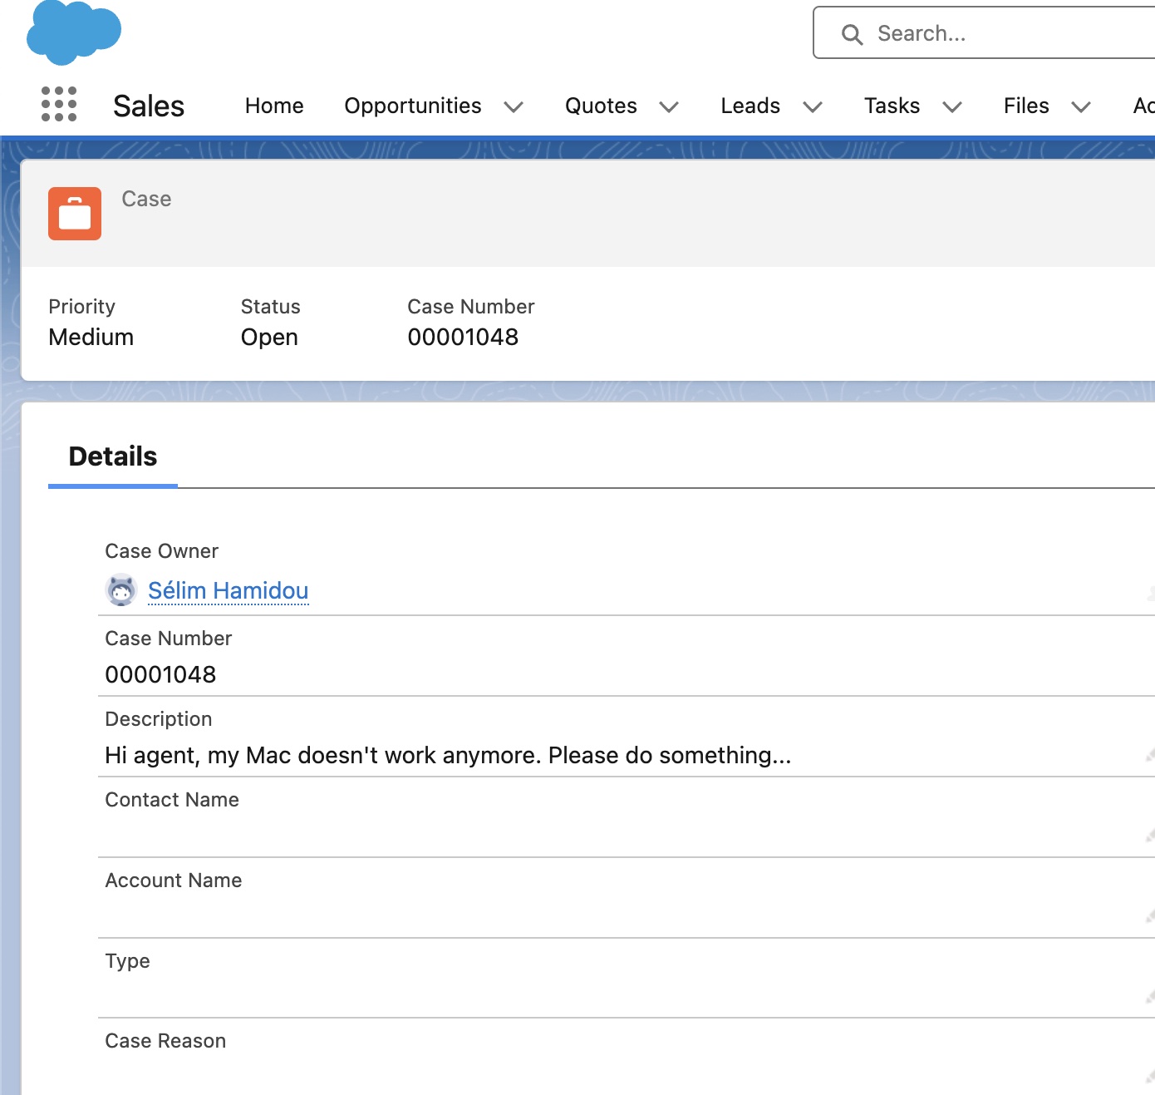Click the Contact Name label
The height and width of the screenshot is (1095, 1155).
pos(172,800)
